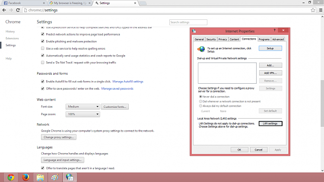Open Manage Autofill settings link

128,82
